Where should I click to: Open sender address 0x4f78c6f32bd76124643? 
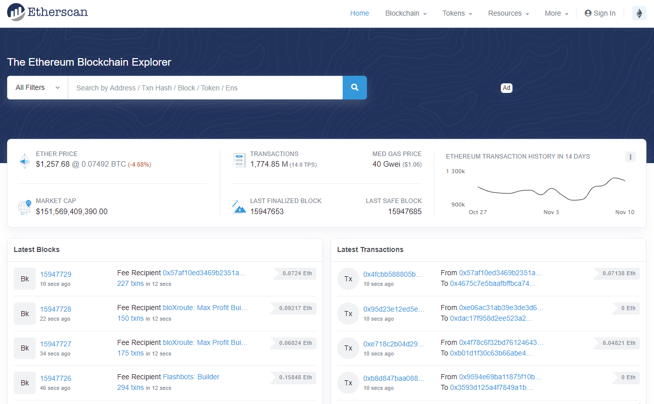coord(501,342)
